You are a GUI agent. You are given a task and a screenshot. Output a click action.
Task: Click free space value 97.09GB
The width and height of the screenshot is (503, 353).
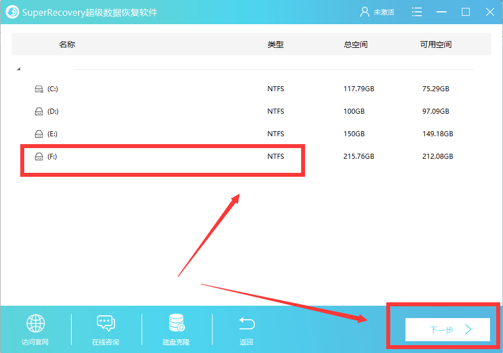pyautogui.click(x=436, y=111)
